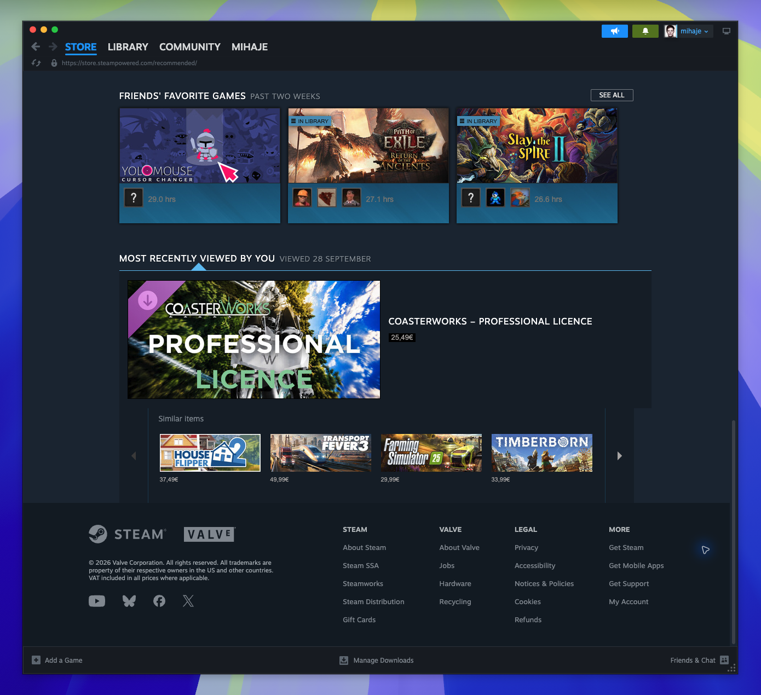Click the page's vertical scrollbar
Screen dimensions: 761x695
pos(733,532)
